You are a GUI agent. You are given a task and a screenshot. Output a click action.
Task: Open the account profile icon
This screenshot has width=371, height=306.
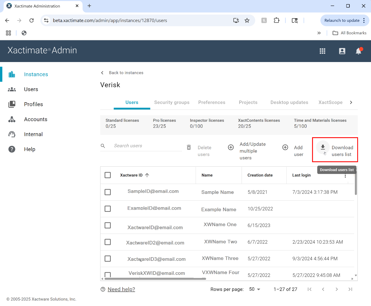[342, 51]
